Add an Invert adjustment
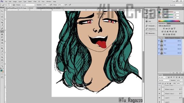Viewport: 184px width, 103px height. click(164, 34)
